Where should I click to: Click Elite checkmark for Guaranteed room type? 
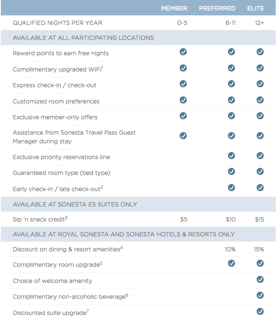coord(260,172)
